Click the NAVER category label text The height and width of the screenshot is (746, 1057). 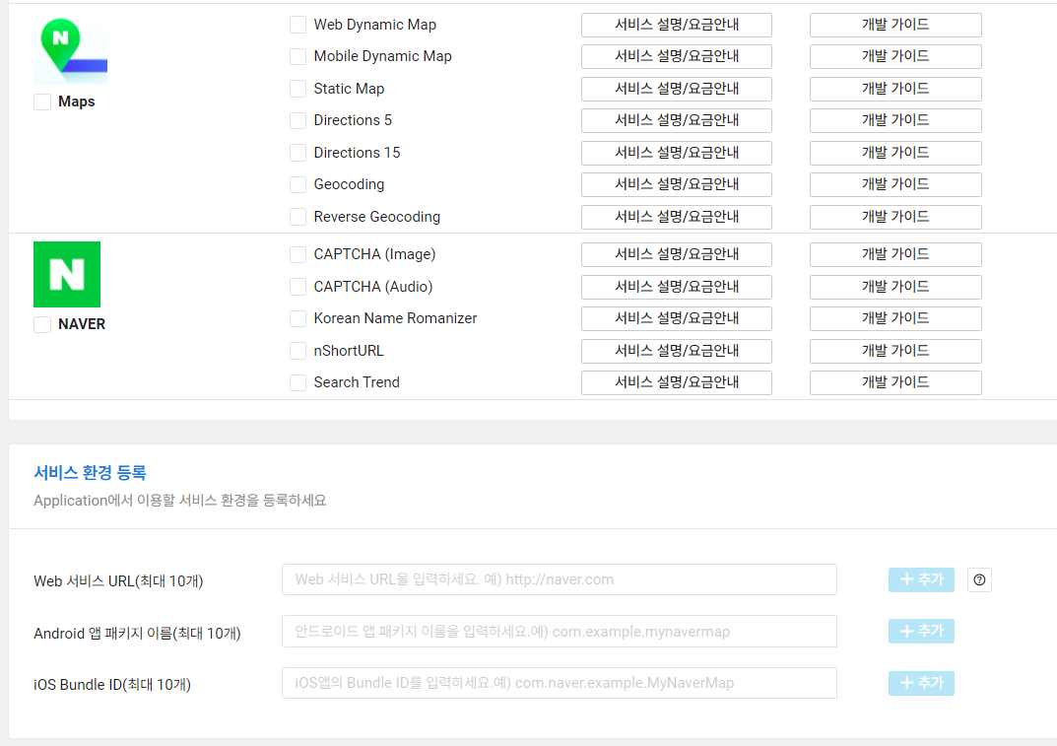click(x=82, y=324)
